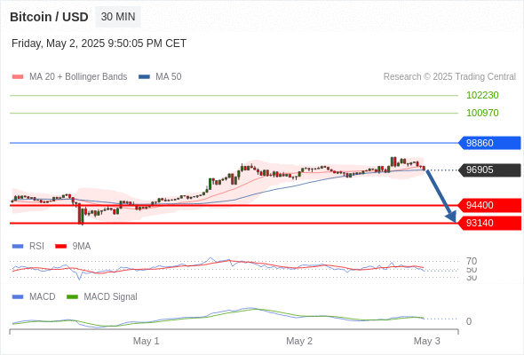Screen dimensions: 524x355
Task: Click the 102230 resistance level label
Action: [x=482, y=95]
